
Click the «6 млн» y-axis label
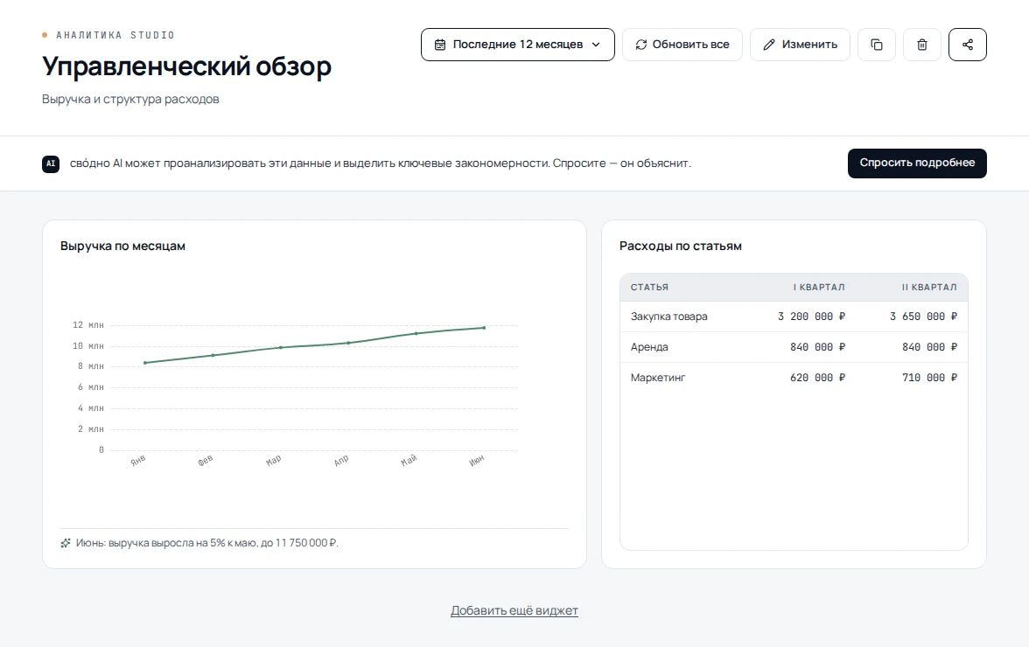tap(91, 387)
